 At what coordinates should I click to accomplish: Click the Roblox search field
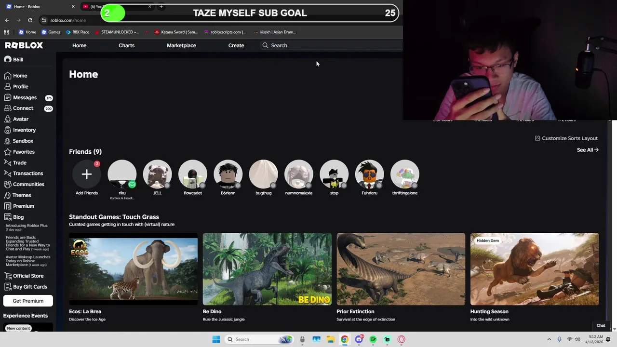[333, 45]
